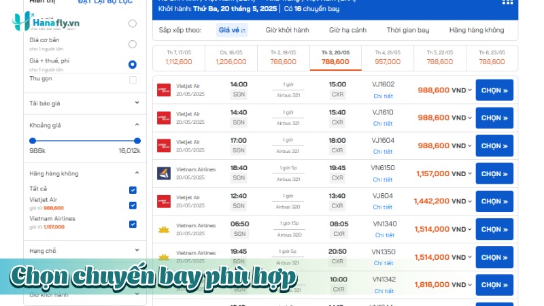Open the grid view icon in blue header

pyautogui.click(x=507, y=2)
